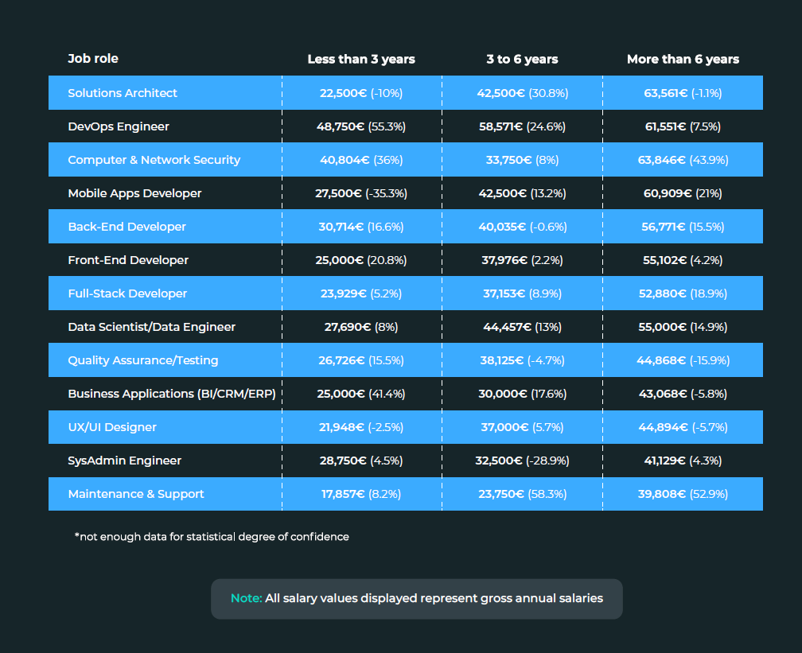Viewport: 802px width, 653px height.
Task: Click the 58,571€ (24.6%) cell
Action: (x=522, y=126)
